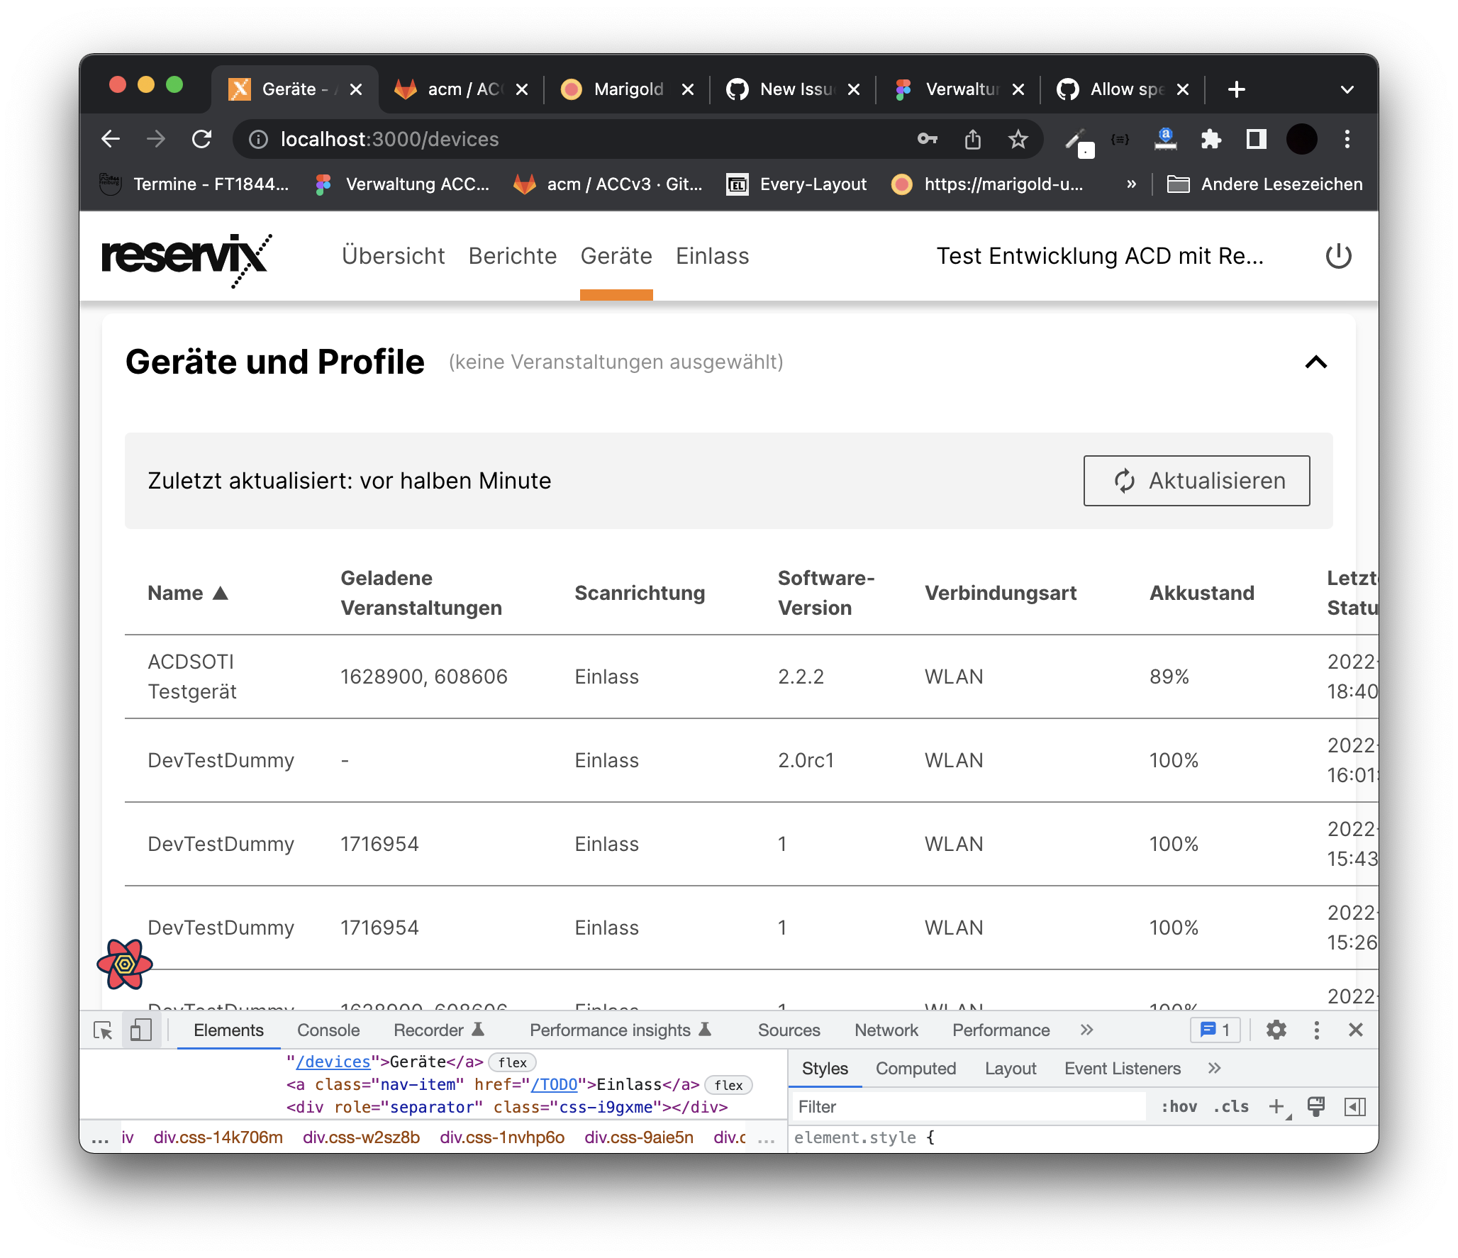Switch to the Computed styles tab
This screenshot has height=1258, width=1458.
coord(916,1068)
